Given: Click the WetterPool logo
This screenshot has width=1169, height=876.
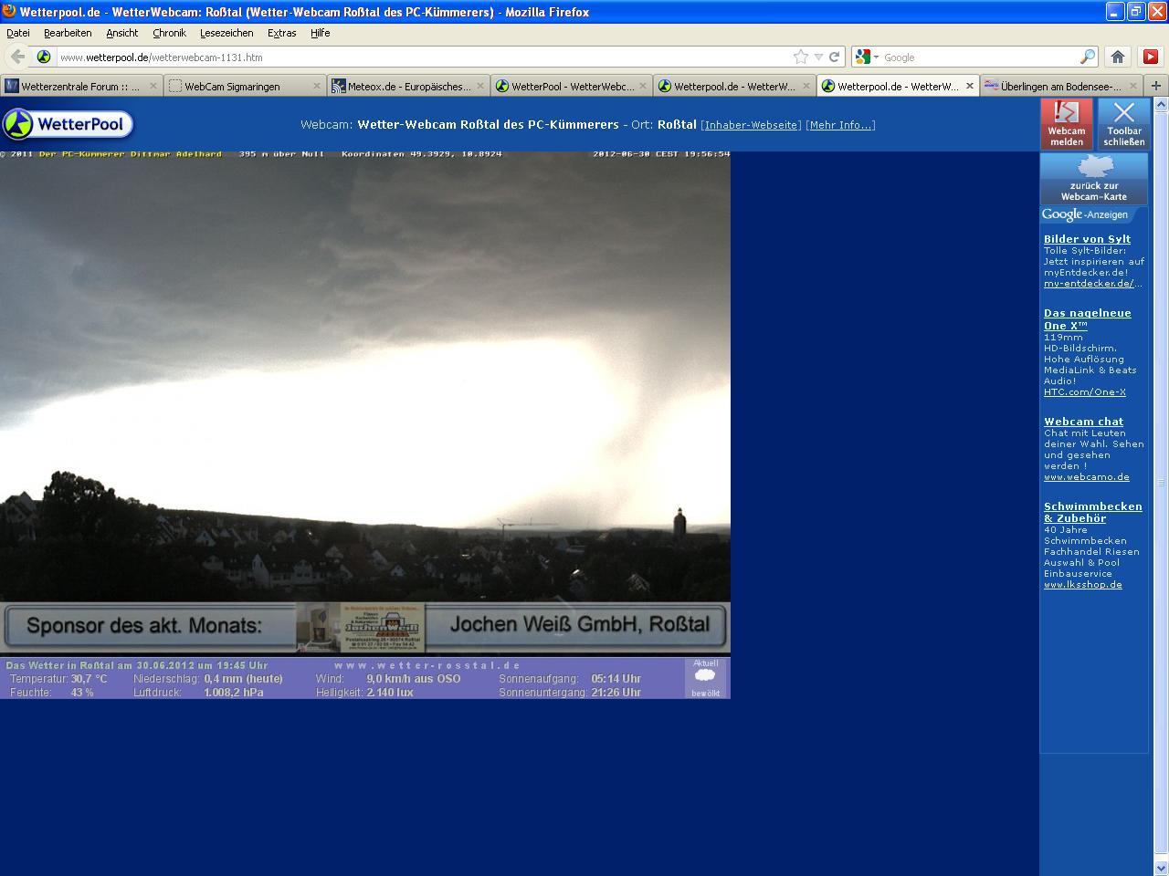Looking at the screenshot, I should [68, 124].
